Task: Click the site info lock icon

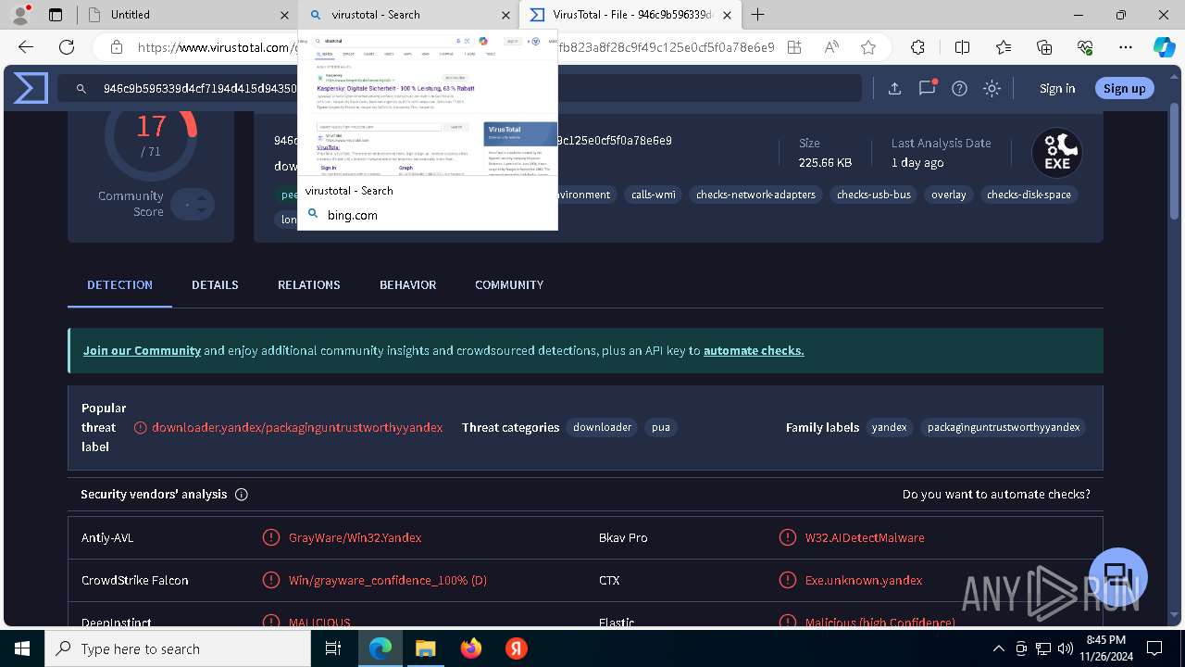Action: click(x=117, y=47)
